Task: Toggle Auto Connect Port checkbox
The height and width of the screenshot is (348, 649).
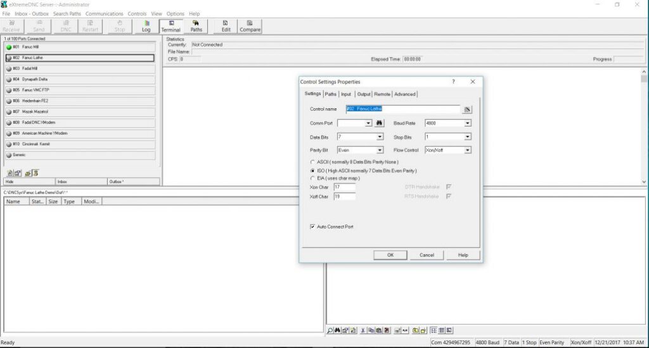Action: click(x=312, y=227)
